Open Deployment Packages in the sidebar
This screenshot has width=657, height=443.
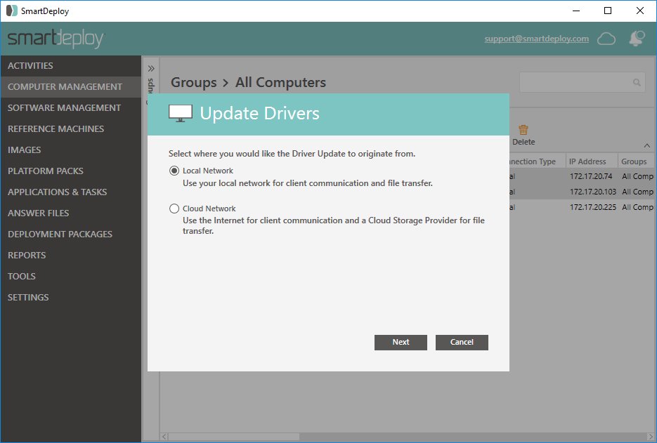click(x=60, y=234)
